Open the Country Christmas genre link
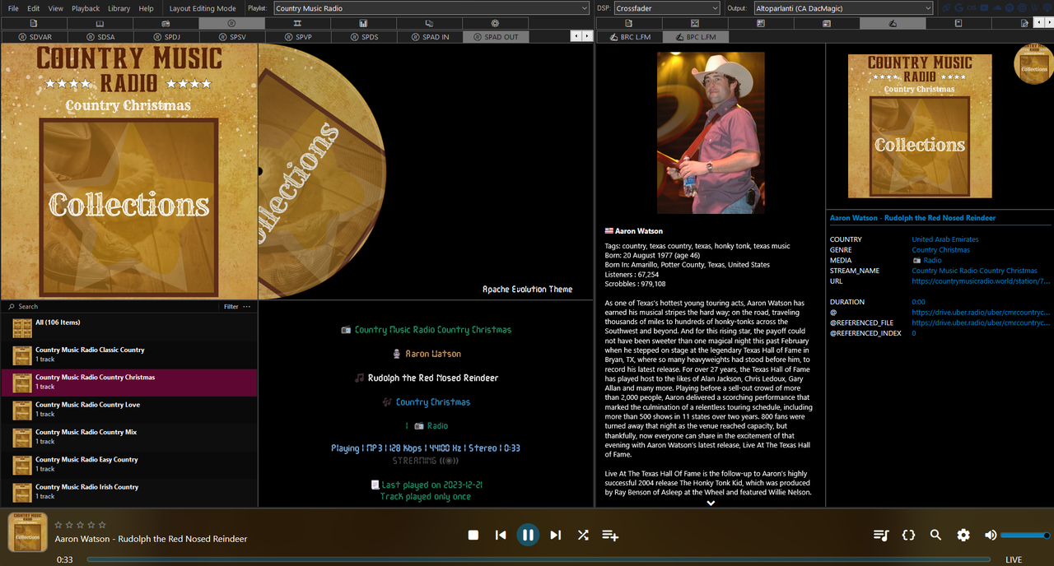 pos(940,250)
